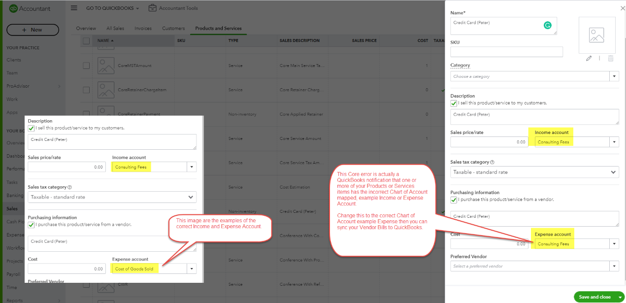This screenshot has height=303, width=626.
Task: Open Team in the sidebar
Action: [12, 73]
